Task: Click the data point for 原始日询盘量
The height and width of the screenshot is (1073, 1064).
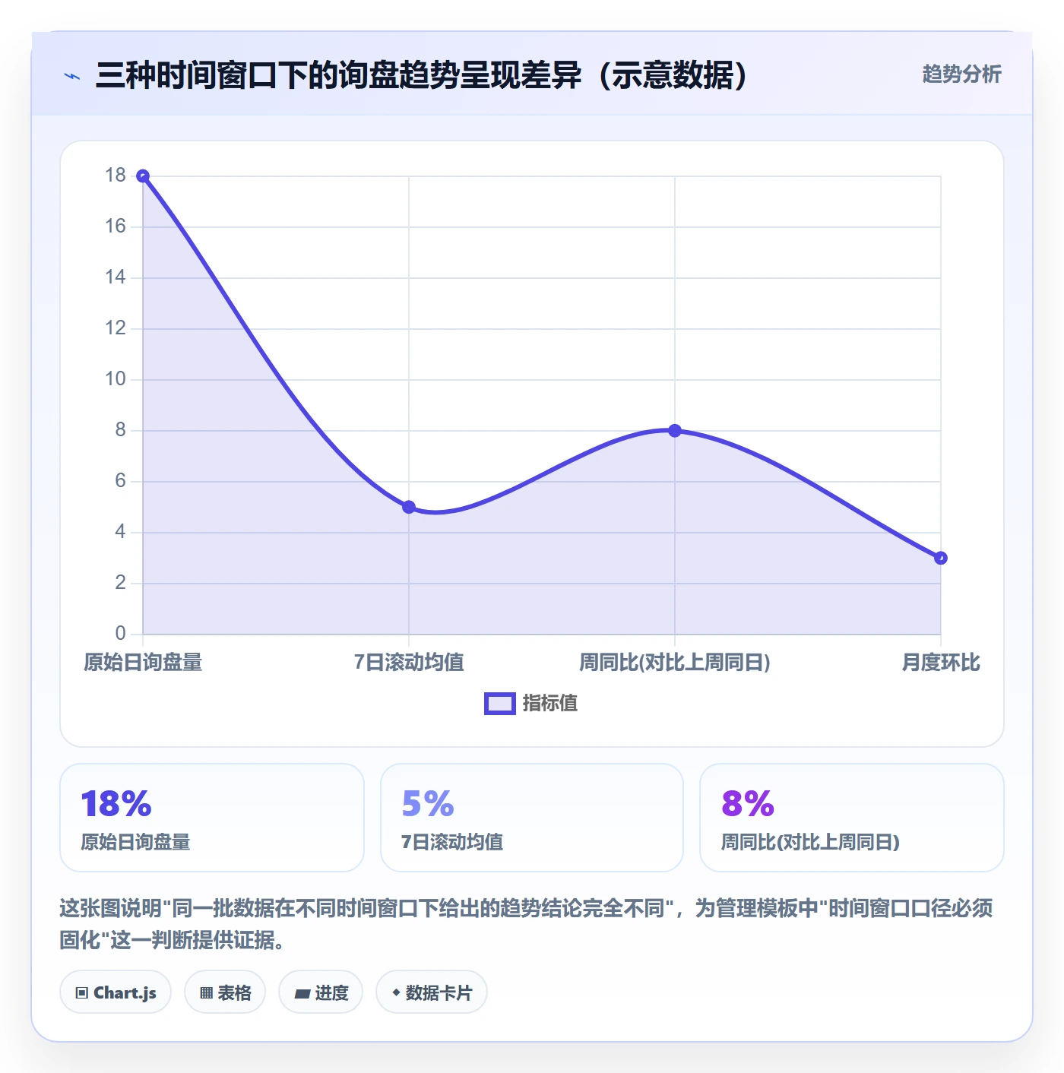Action: point(143,176)
